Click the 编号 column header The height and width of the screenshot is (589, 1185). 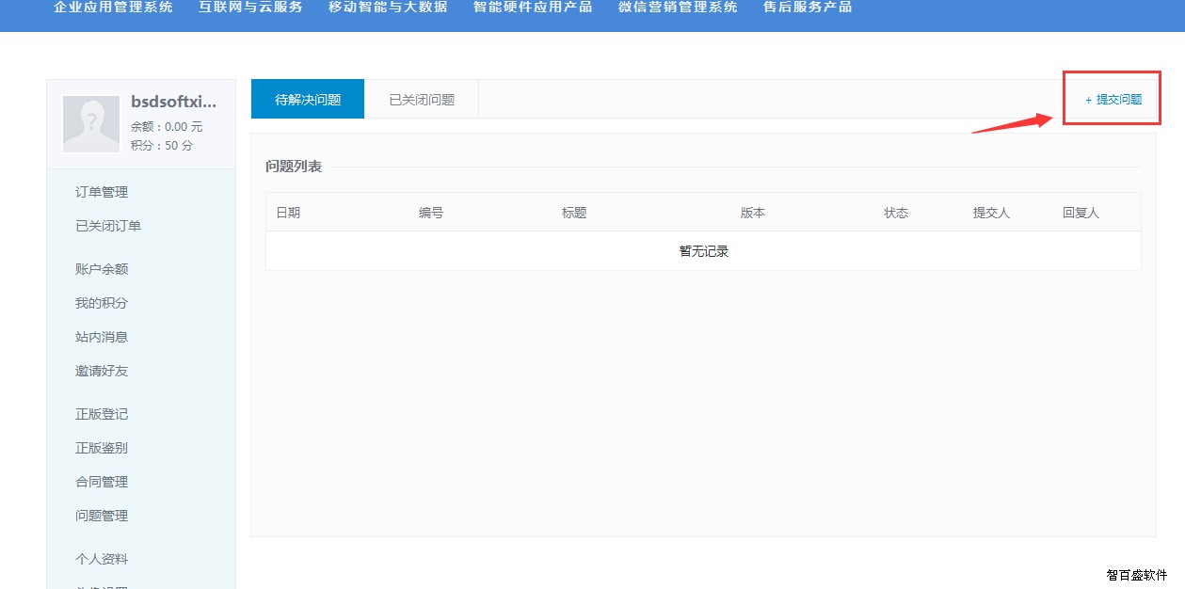coord(431,213)
